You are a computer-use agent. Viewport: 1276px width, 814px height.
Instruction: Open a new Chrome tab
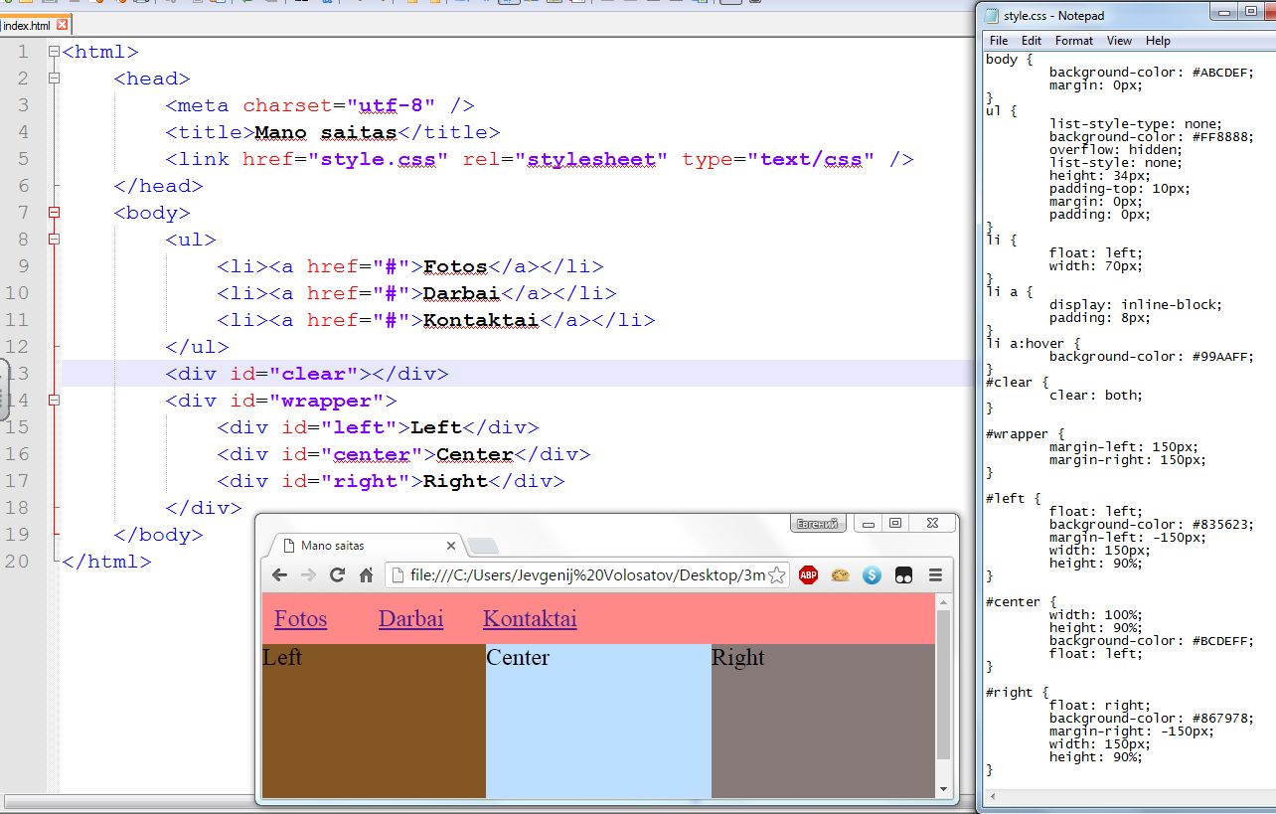click(482, 546)
